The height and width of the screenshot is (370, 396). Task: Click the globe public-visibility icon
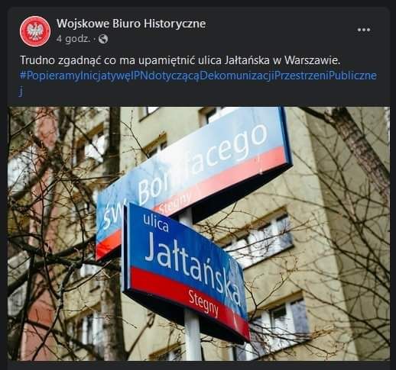click(103, 39)
